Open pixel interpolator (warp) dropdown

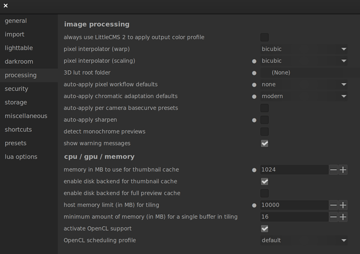click(304, 49)
